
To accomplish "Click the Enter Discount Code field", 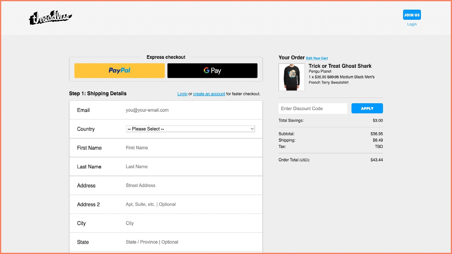I will 312,108.
